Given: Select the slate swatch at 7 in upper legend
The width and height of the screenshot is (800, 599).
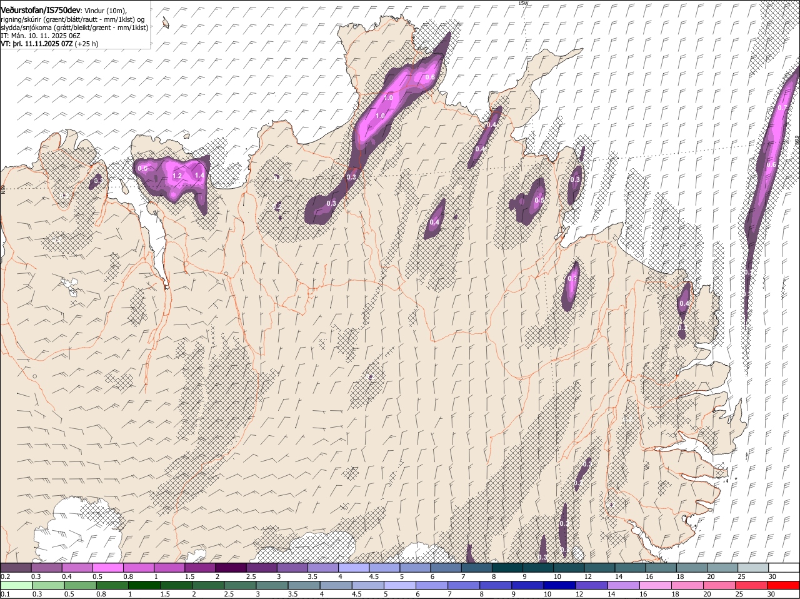Looking at the screenshot, I should (476, 568).
